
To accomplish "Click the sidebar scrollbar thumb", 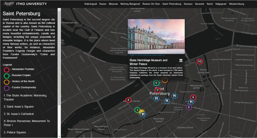I will coord(59,58).
